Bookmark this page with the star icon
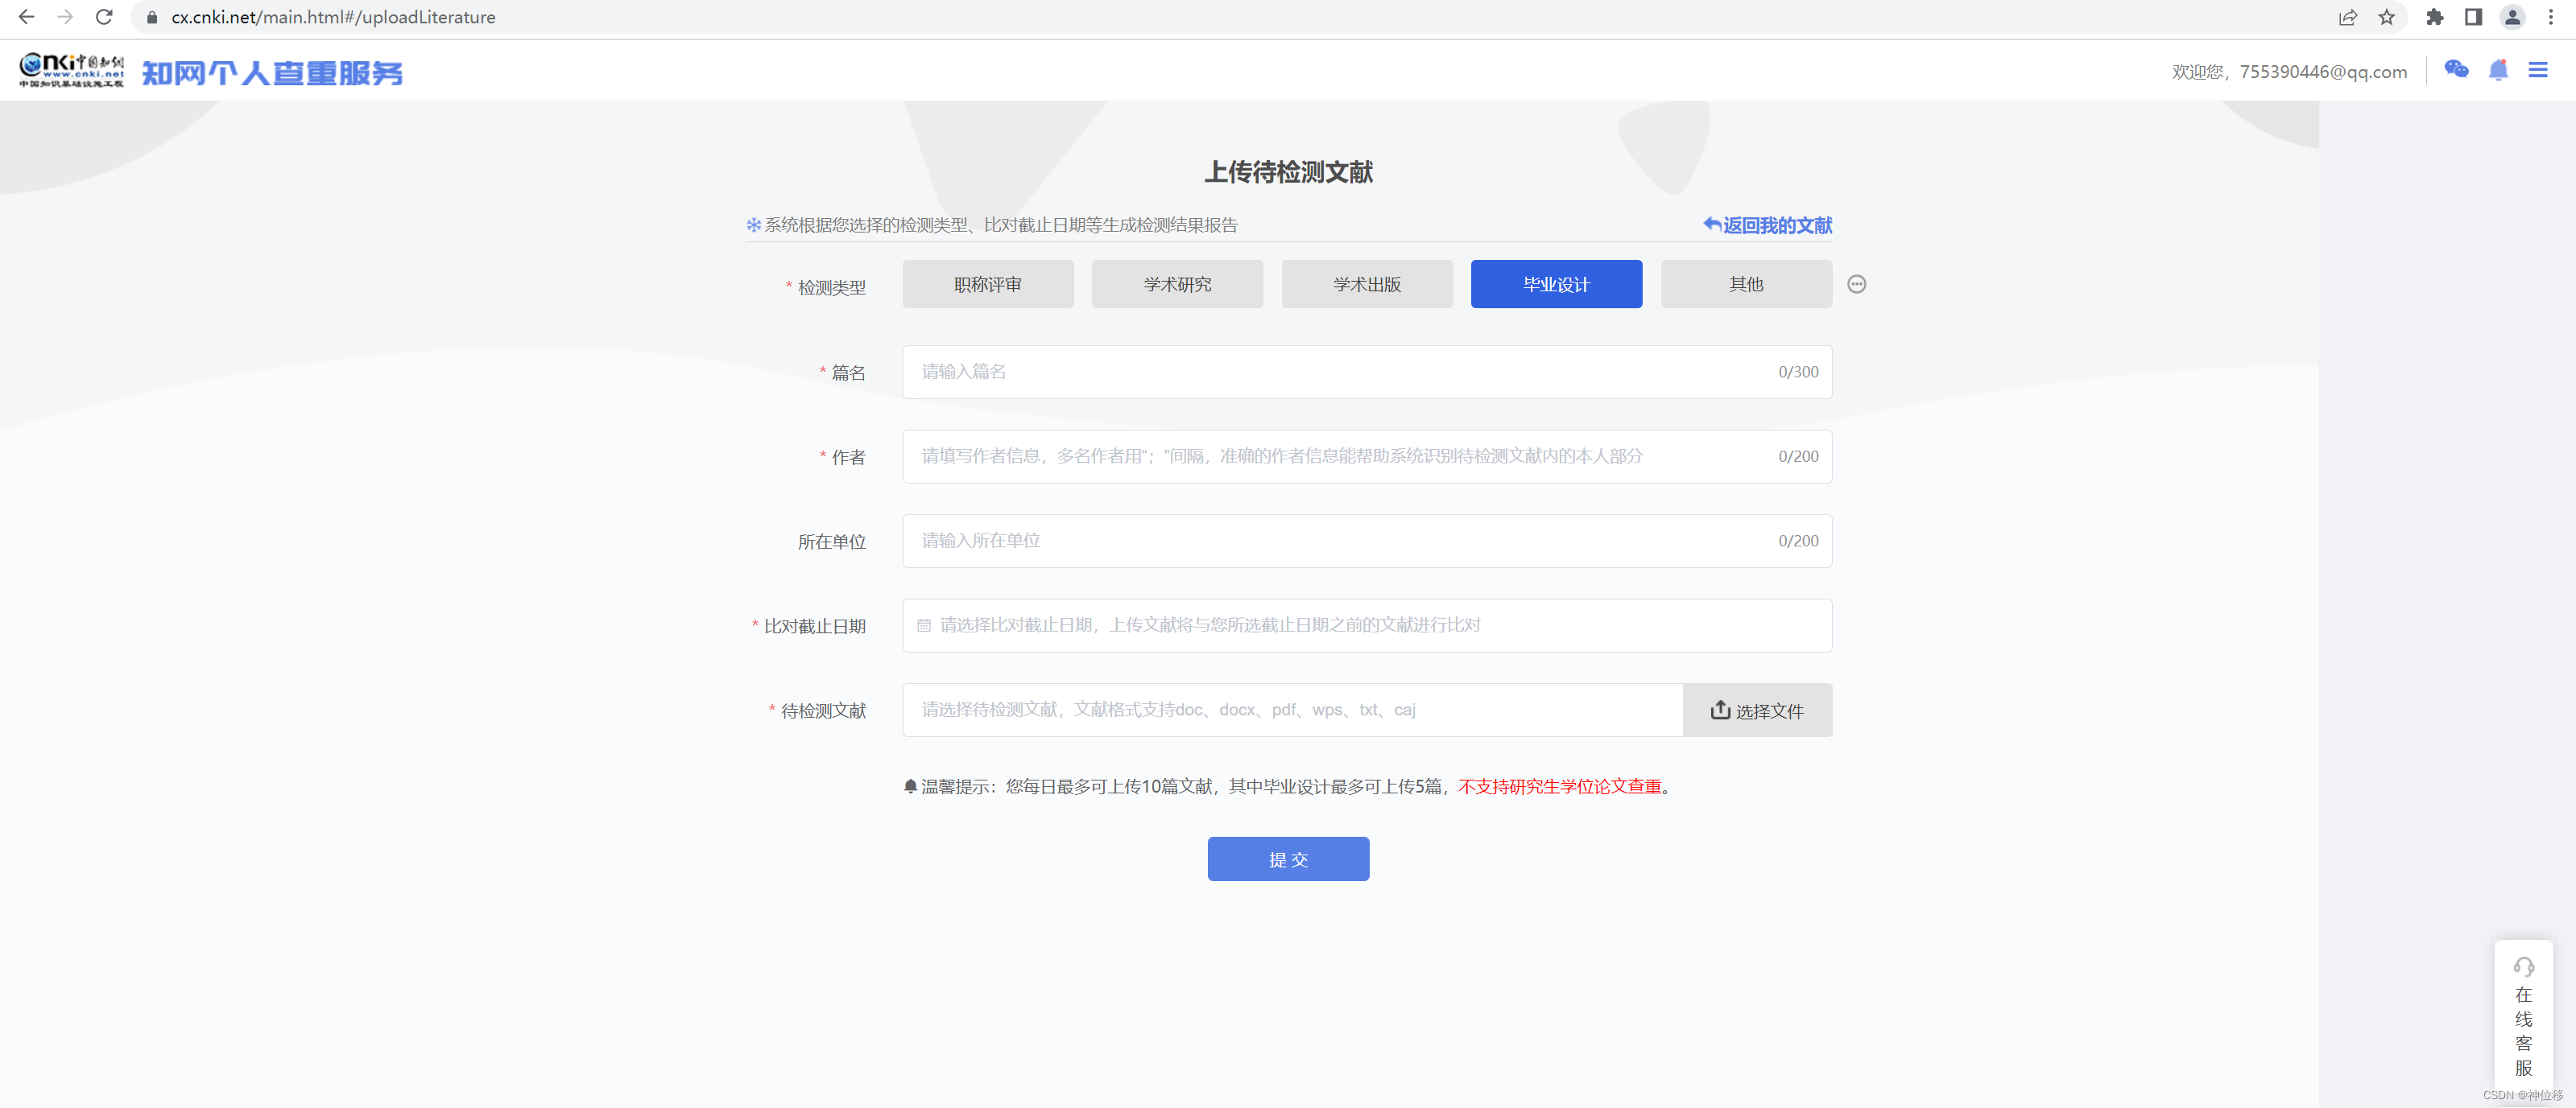Image resolution: width=2576 pixels, height=1108 pixels. pos(2387,17)
